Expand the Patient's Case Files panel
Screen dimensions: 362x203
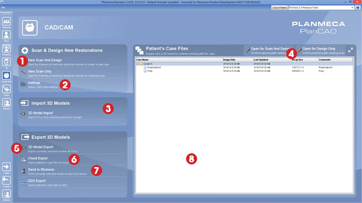coord(350,50)
